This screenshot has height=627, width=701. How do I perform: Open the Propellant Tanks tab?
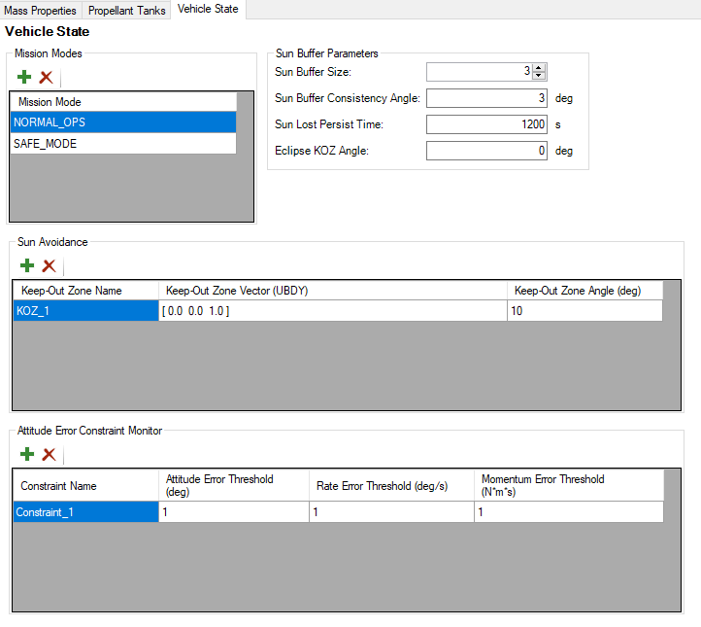(127, 11)
